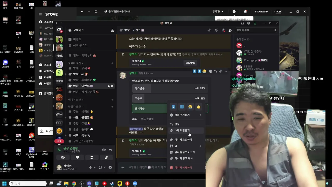The width and height of the screenshot is (332, 187).
Task: Toggle screen share button in voice panel
Action: point(77,157)
